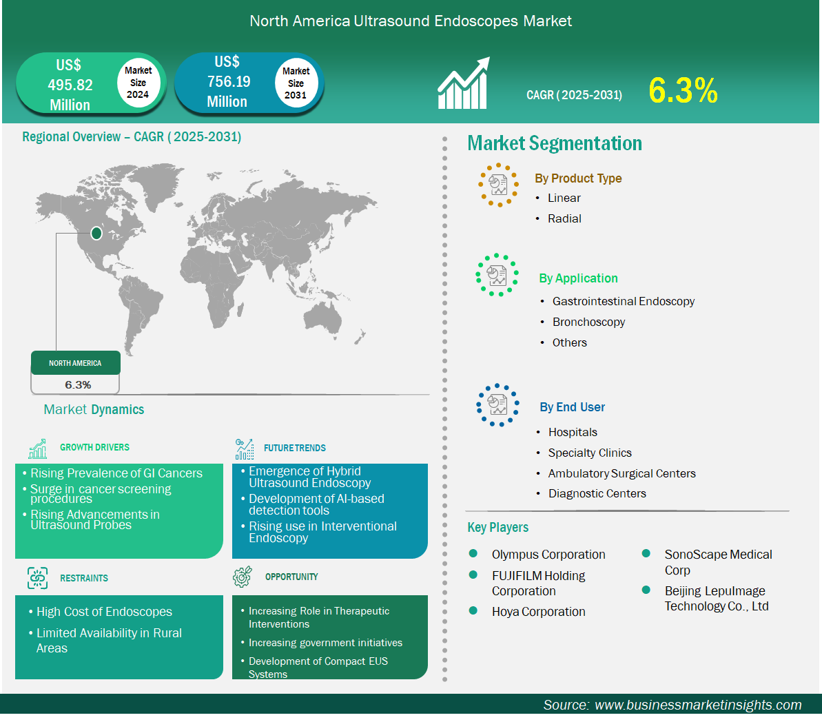Click the growth chart arrow icon

463,84
